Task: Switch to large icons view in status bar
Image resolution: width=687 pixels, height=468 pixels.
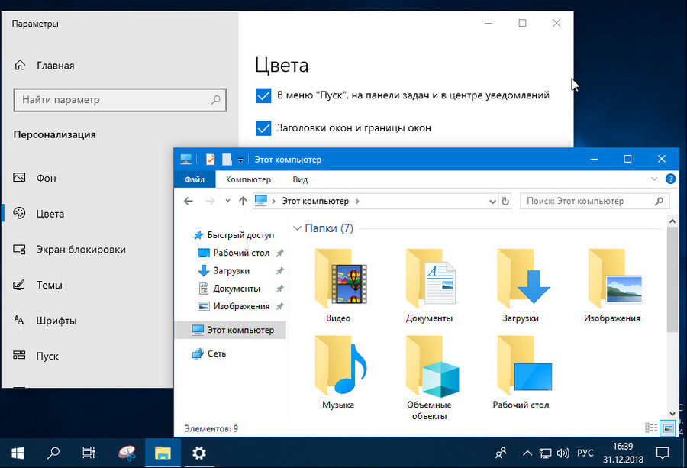Action: (x=668, y=428)
